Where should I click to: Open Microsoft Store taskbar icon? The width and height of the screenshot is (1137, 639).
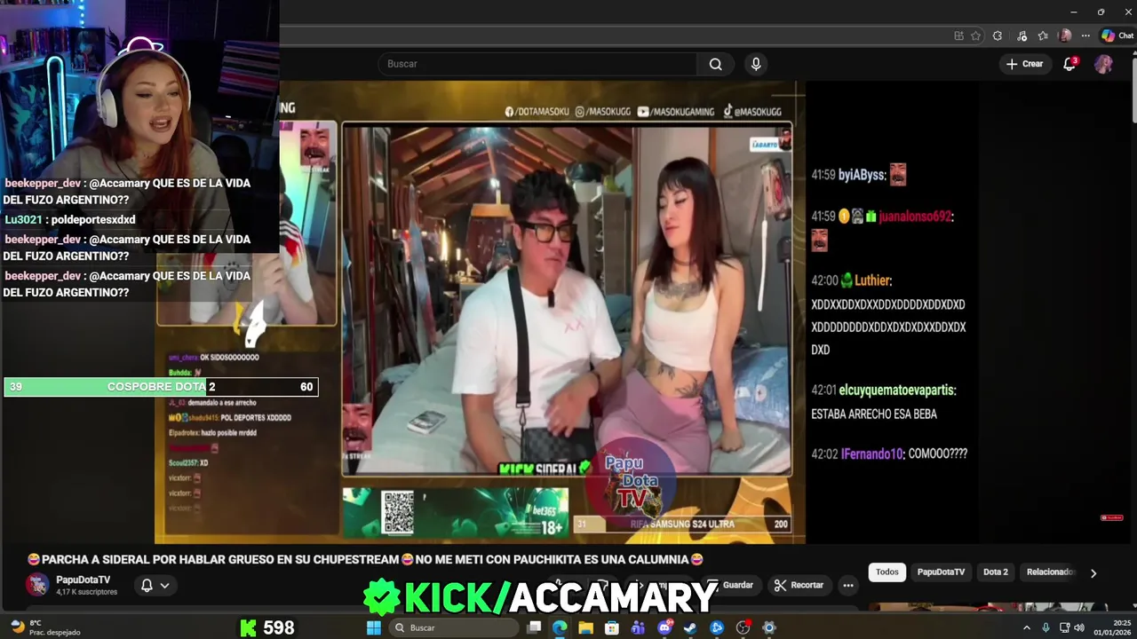click(612, 627)
